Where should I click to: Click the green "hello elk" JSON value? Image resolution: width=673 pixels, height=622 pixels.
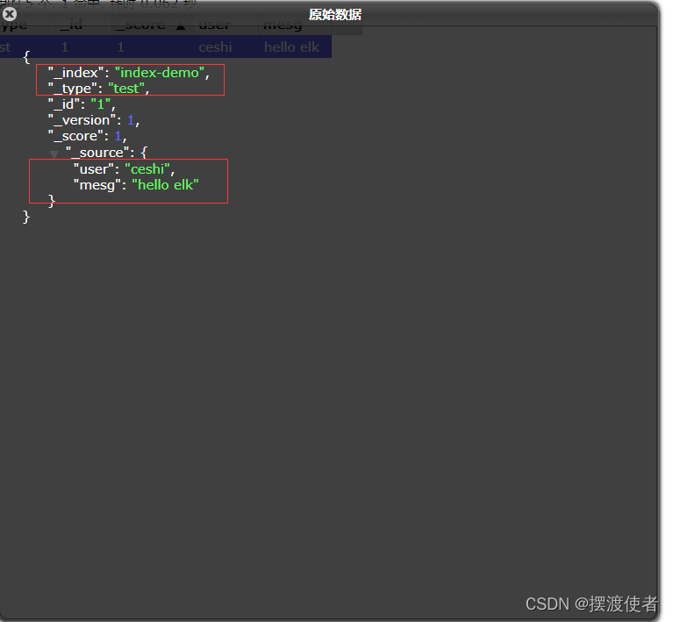pos(165,185)
